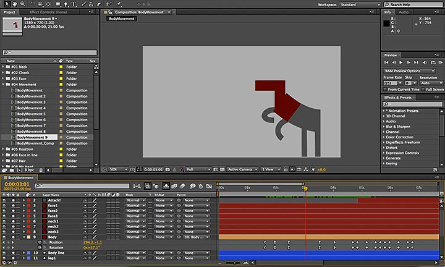The height and width of the screenshot is (267, 445).
Task: Click the Play button in Preview
Action: (x=401, y=62)
